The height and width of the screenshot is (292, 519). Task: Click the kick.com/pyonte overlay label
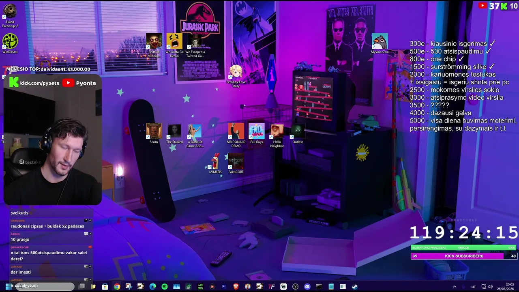[35, 83]
